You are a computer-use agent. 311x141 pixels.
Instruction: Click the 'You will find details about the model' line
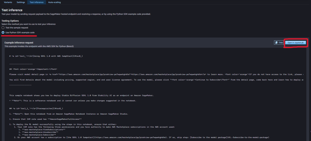[x=156, y=80]
